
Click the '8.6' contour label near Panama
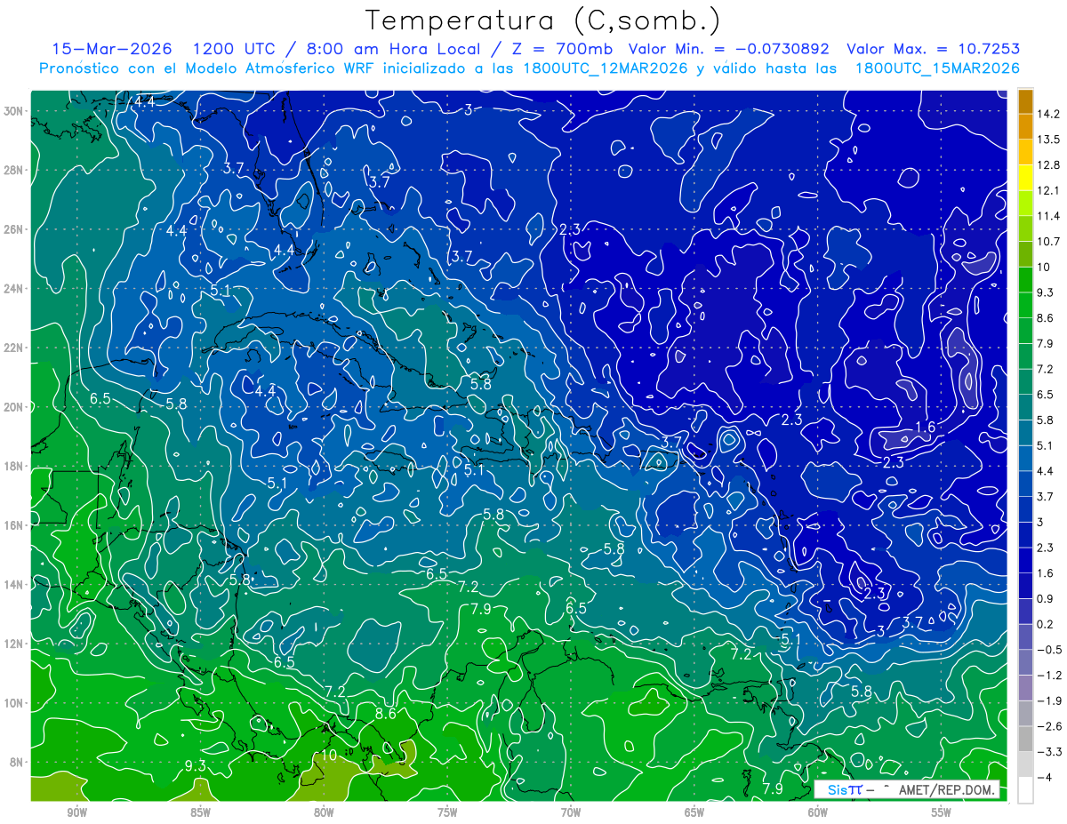pyautogui.click(x=385, y=713)
